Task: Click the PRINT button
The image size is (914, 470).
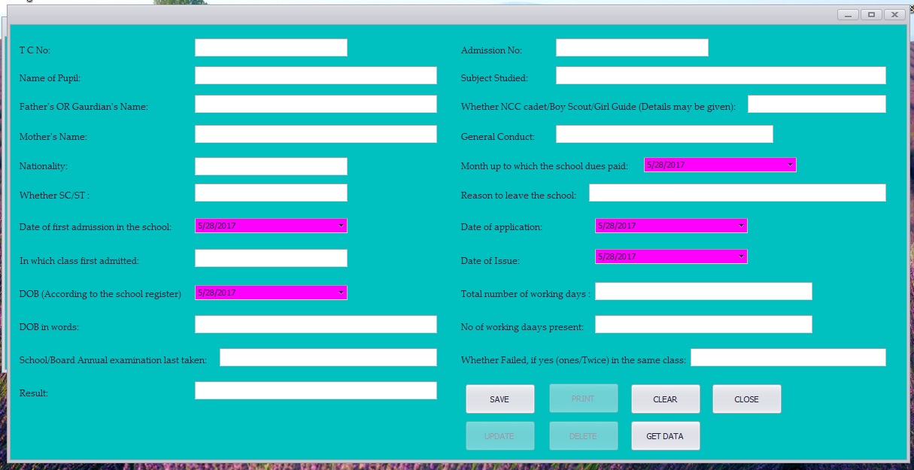Action: [x=583, y=399]
